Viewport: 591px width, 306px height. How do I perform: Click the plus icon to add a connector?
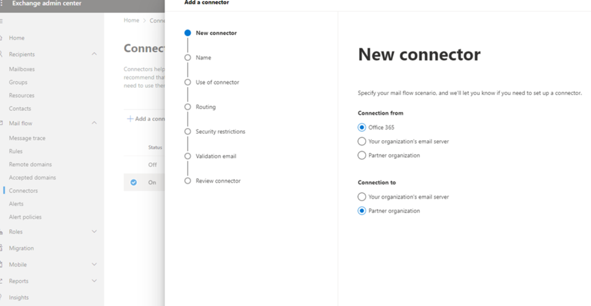[130, 119]
